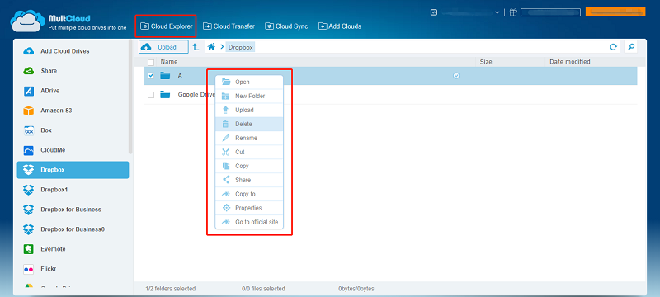The width and height of the screenshot is (660, 297).
Task: Open the Cloud Explorer tab
Action: [167, 26]
